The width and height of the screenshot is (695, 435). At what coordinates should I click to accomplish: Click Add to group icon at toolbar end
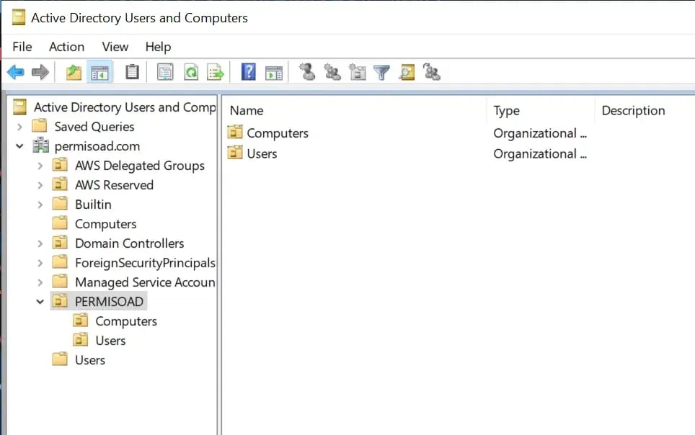(x=431, y=72)
